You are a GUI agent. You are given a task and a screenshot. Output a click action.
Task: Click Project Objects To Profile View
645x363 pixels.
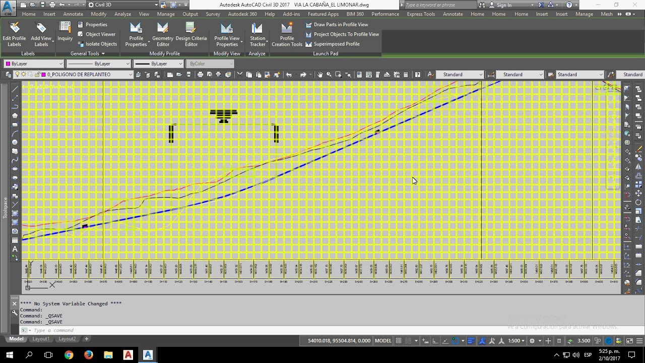click(342, 34)
